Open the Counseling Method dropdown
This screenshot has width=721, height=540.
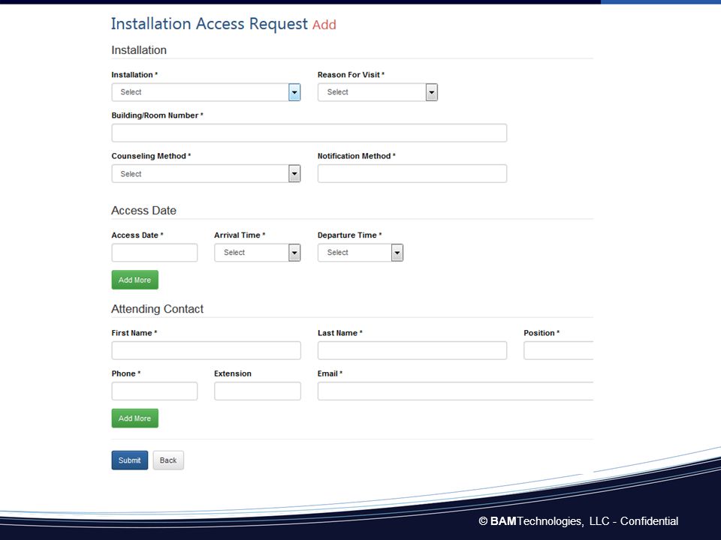(x=206, y=173)
